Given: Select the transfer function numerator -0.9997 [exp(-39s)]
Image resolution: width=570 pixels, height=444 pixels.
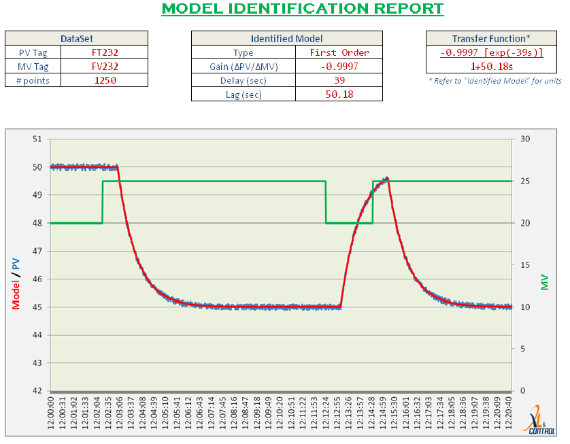Looking at the screenshot, I should (492, 52).
